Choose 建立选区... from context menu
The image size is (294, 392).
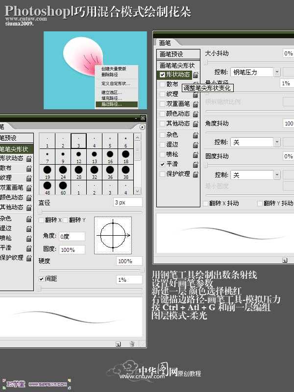tap(117, 93)
